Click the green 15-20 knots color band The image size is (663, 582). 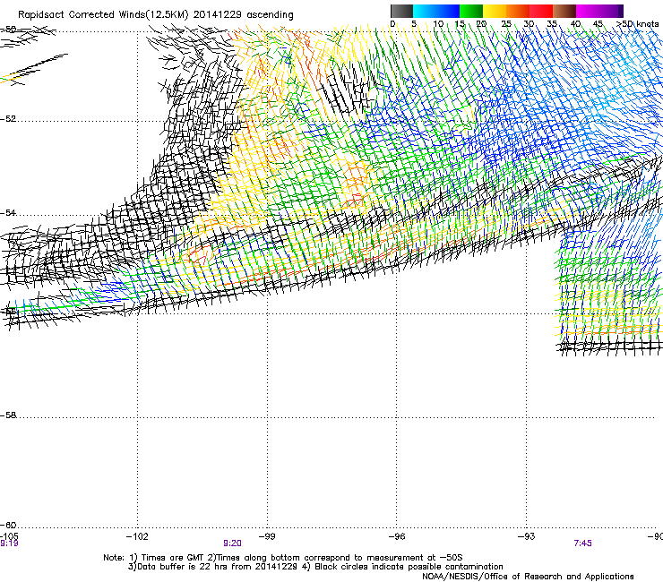pyautogui.click(x=471, y=11)
